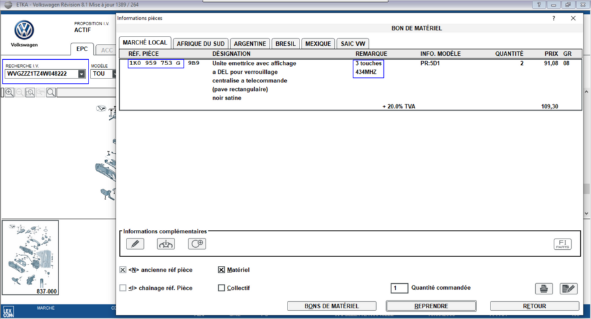The image size is (591, 319).
Task: Open the ARGENTINE tab
Action: pyautogui.click(x=250, y=44)
